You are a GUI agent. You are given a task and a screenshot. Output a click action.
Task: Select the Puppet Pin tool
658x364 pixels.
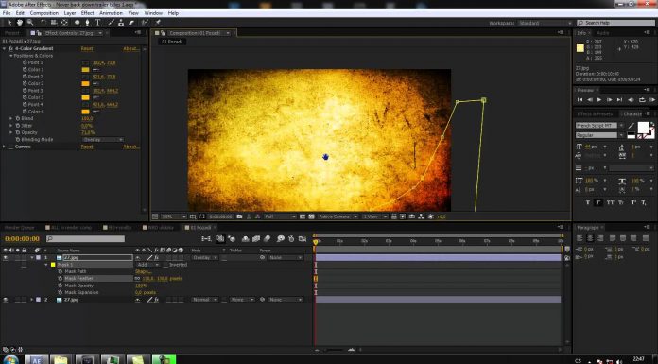click(x=159, y=23)
